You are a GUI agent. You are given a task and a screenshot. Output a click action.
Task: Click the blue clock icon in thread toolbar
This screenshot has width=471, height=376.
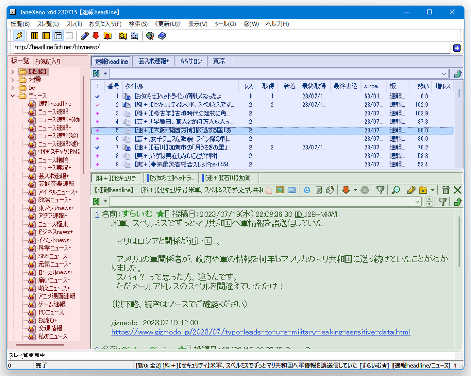[x=307, y=190]
